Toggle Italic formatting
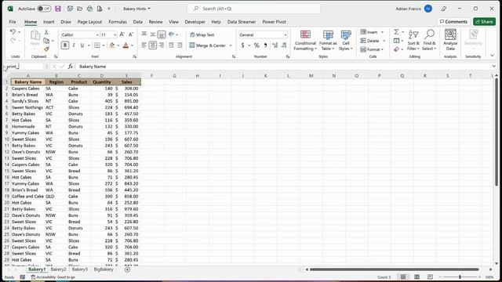This screenshot has width=502, height=282. pos(74,45)
